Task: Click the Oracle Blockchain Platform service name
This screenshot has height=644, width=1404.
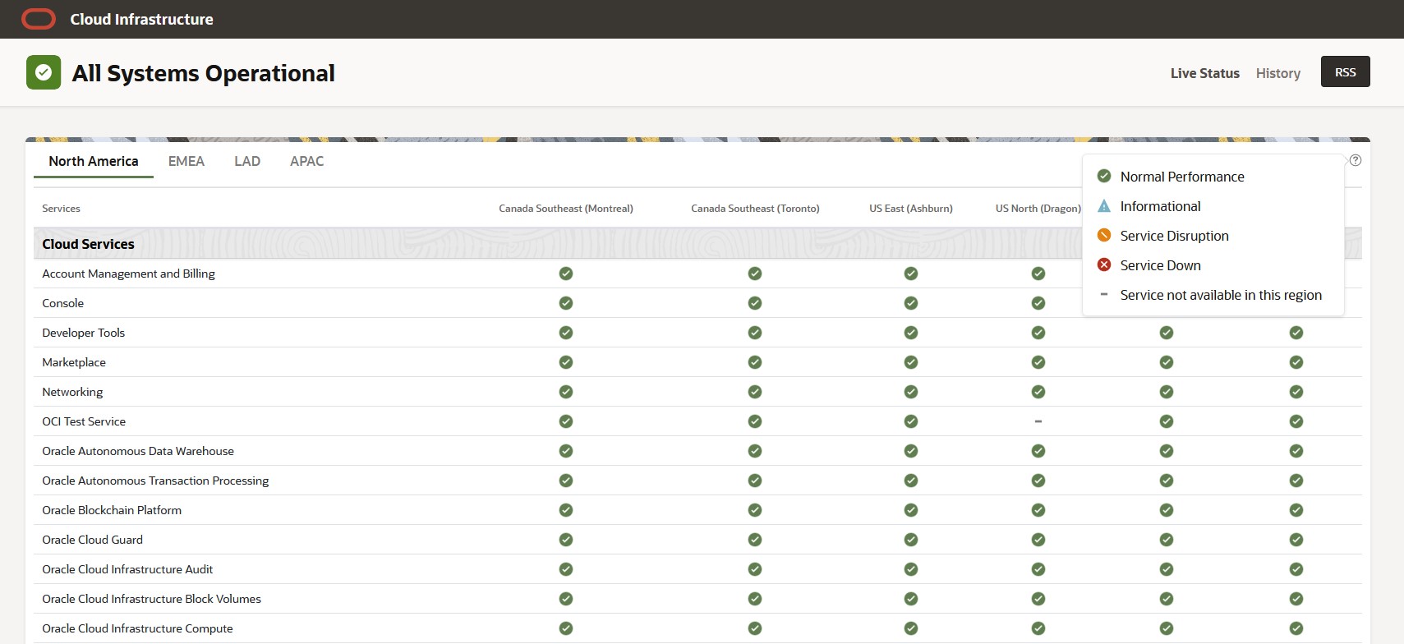Action: (112, 510)
